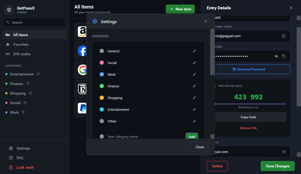Click the FAQ question mark icon
Viewport: 301px width, 174px height.
tap(11, 158)
